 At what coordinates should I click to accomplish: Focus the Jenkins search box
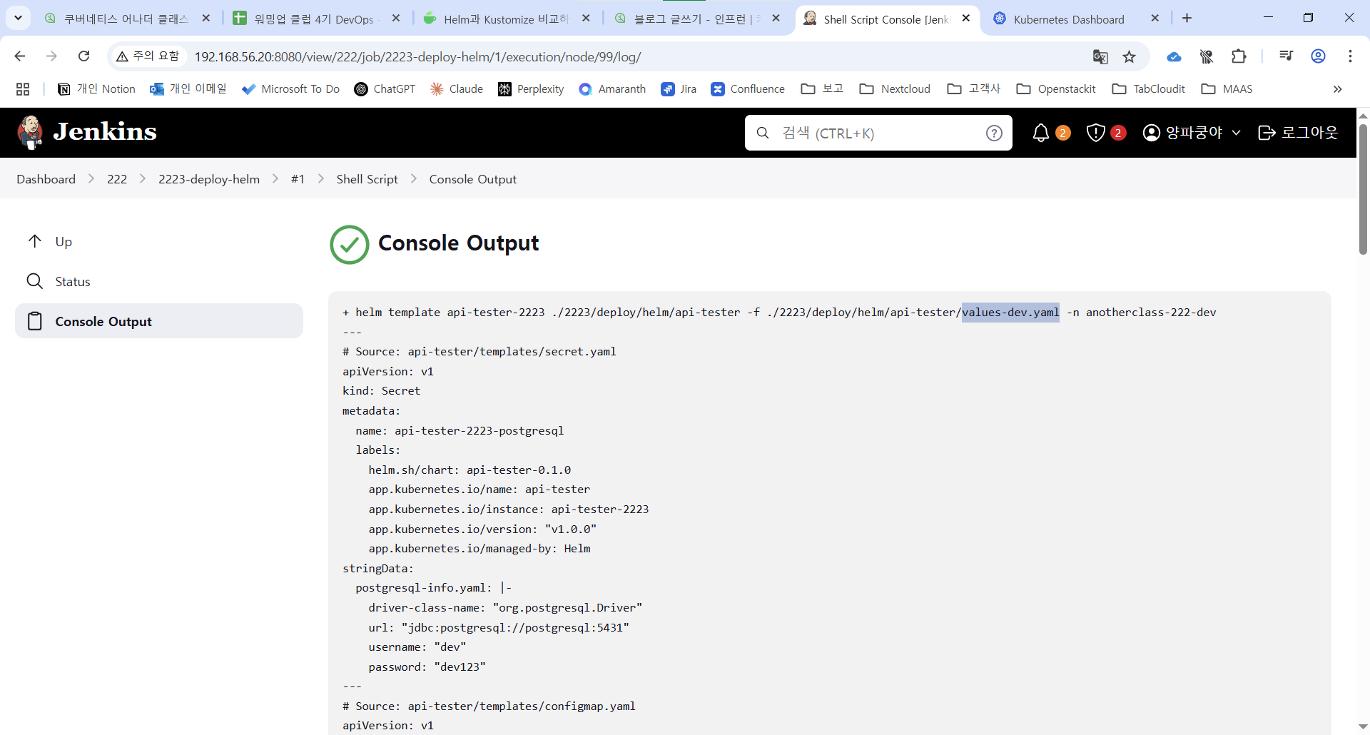878,133
